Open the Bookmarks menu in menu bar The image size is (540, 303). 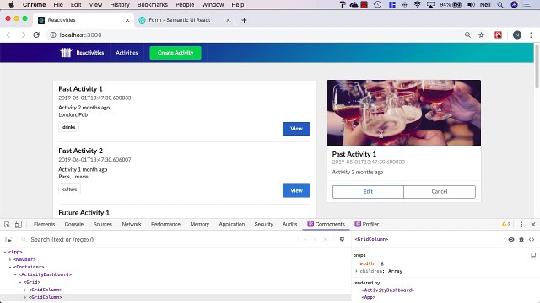coord(152,4)
